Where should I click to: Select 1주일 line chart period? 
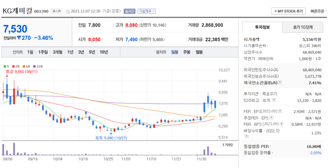click(43, 52)
